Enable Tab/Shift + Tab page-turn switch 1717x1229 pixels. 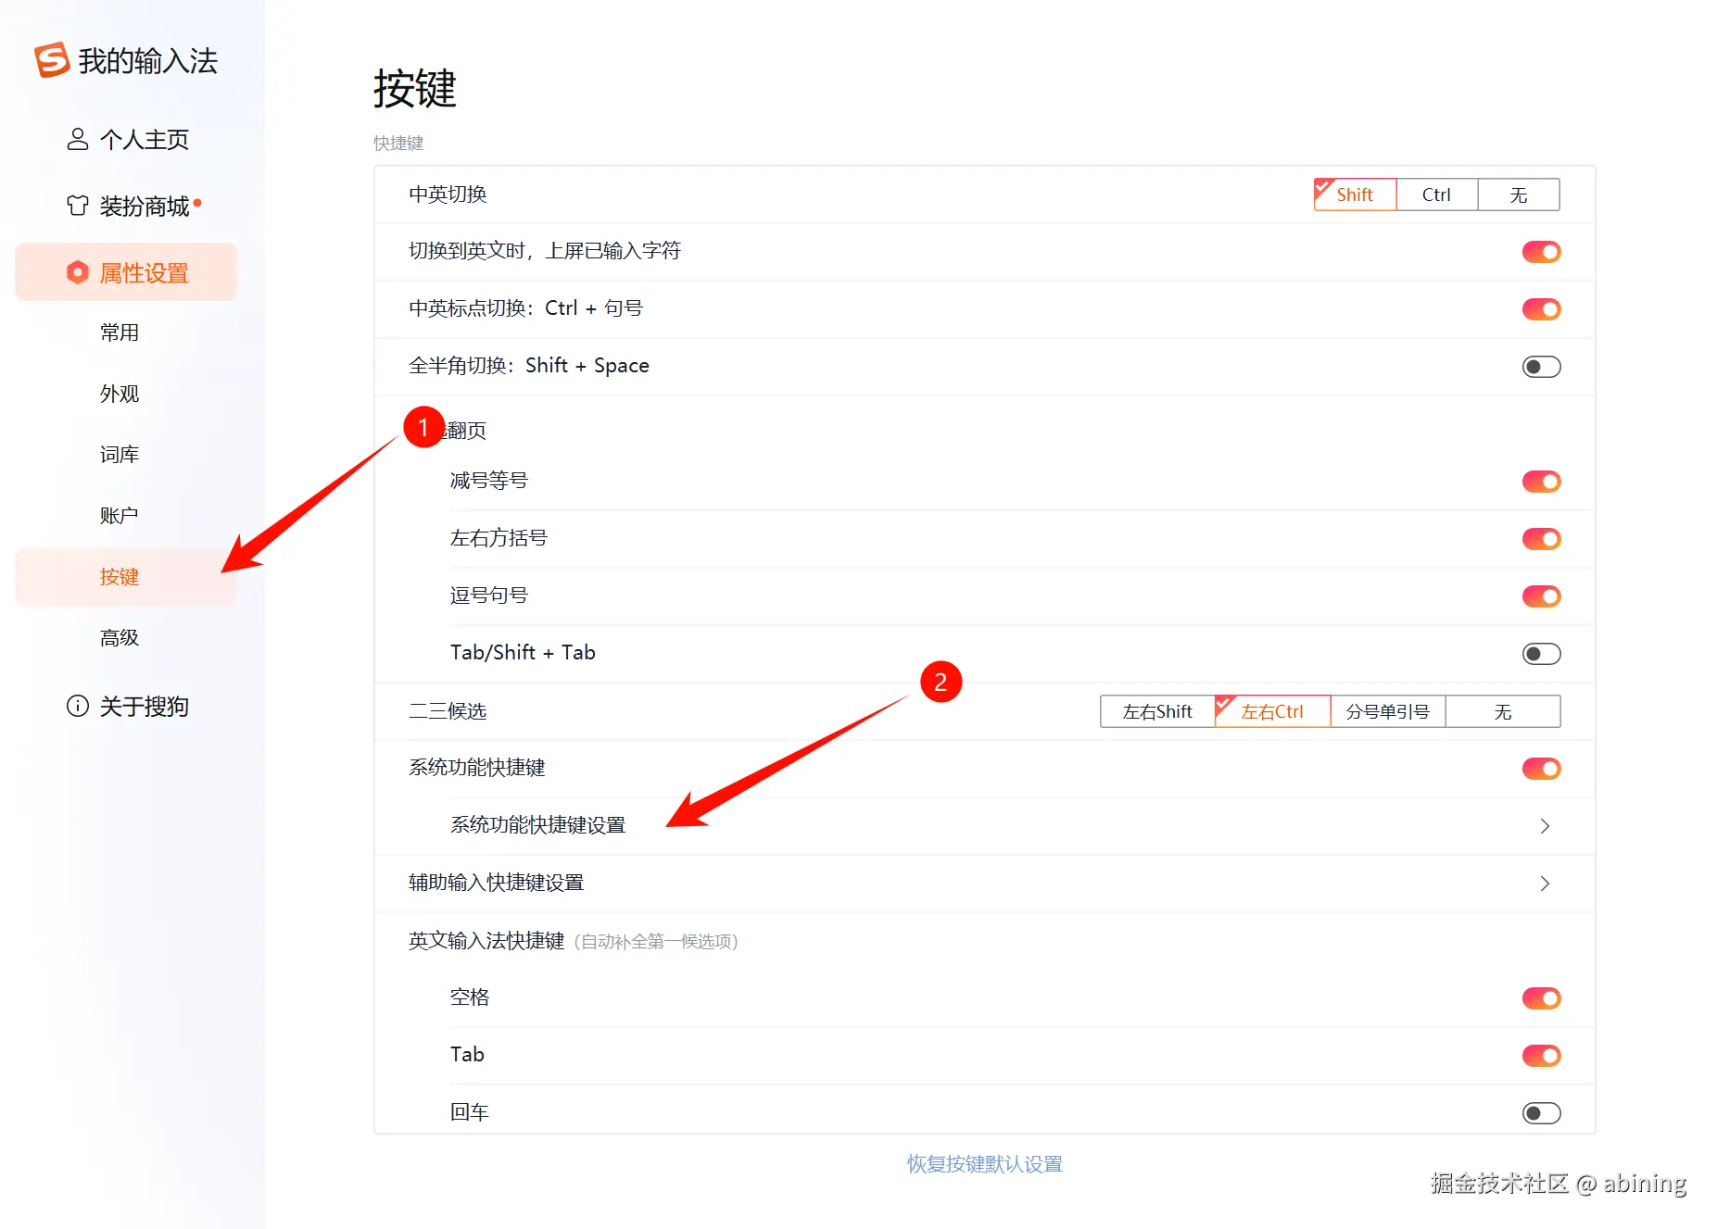click(x=1541, y=654)
